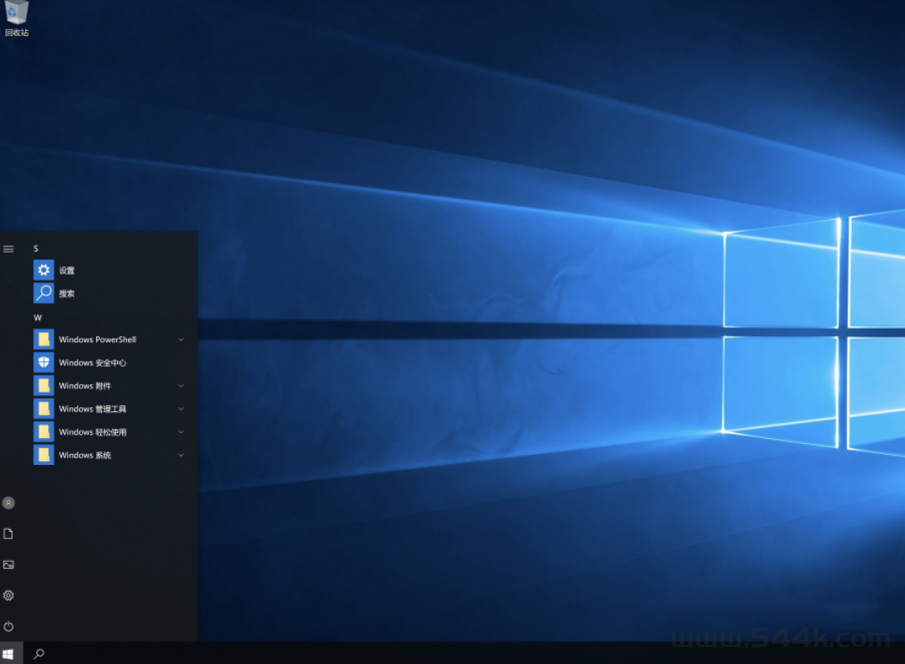Click the user account avatar icon
Screen dimensions: 905x664
(x=8, y=503)
